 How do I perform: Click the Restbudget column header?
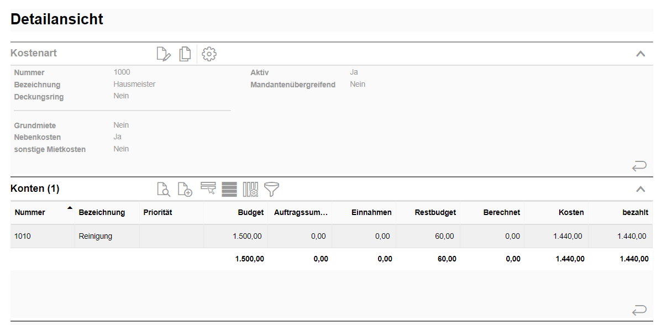[435, 212]
